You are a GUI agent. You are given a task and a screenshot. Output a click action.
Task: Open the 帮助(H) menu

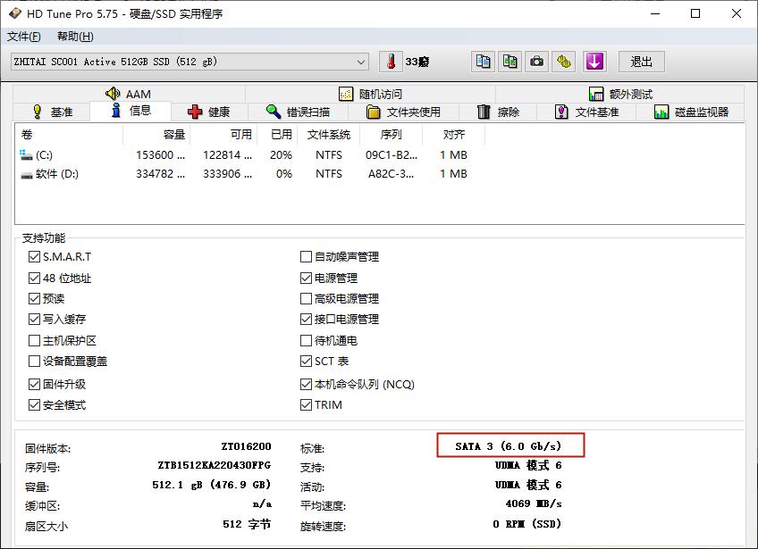coord(74,37)
